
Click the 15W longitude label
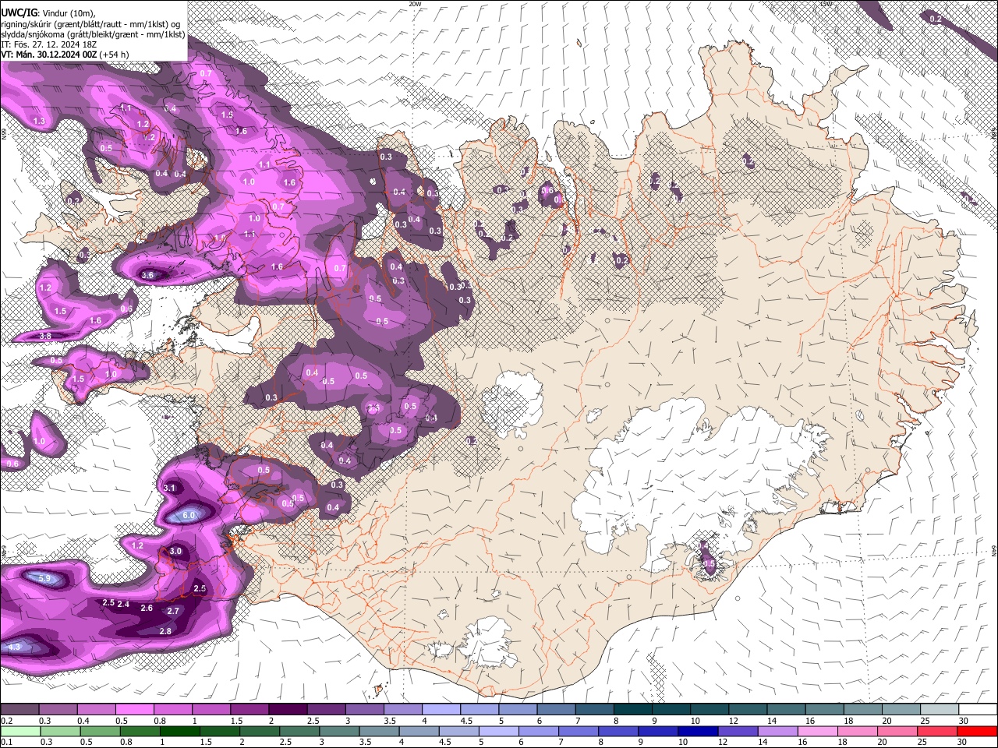click(x=826, y=4)
